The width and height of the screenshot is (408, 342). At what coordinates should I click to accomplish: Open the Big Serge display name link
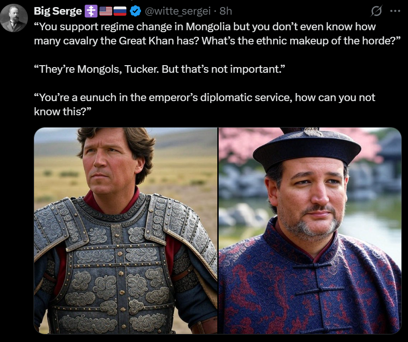click(58, 11)
